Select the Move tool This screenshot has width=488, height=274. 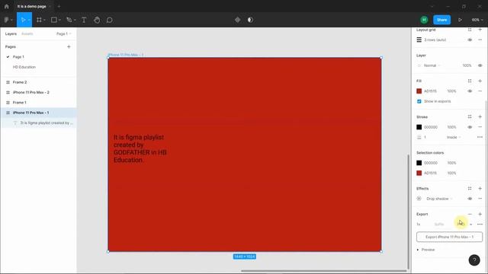(x=23, y=20)
